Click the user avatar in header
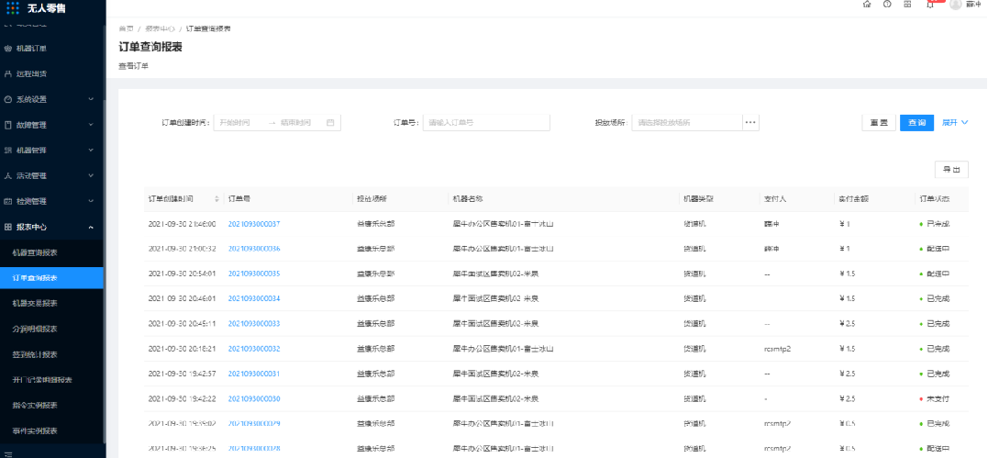Viewport: 988px width, 458px height. 956,4
